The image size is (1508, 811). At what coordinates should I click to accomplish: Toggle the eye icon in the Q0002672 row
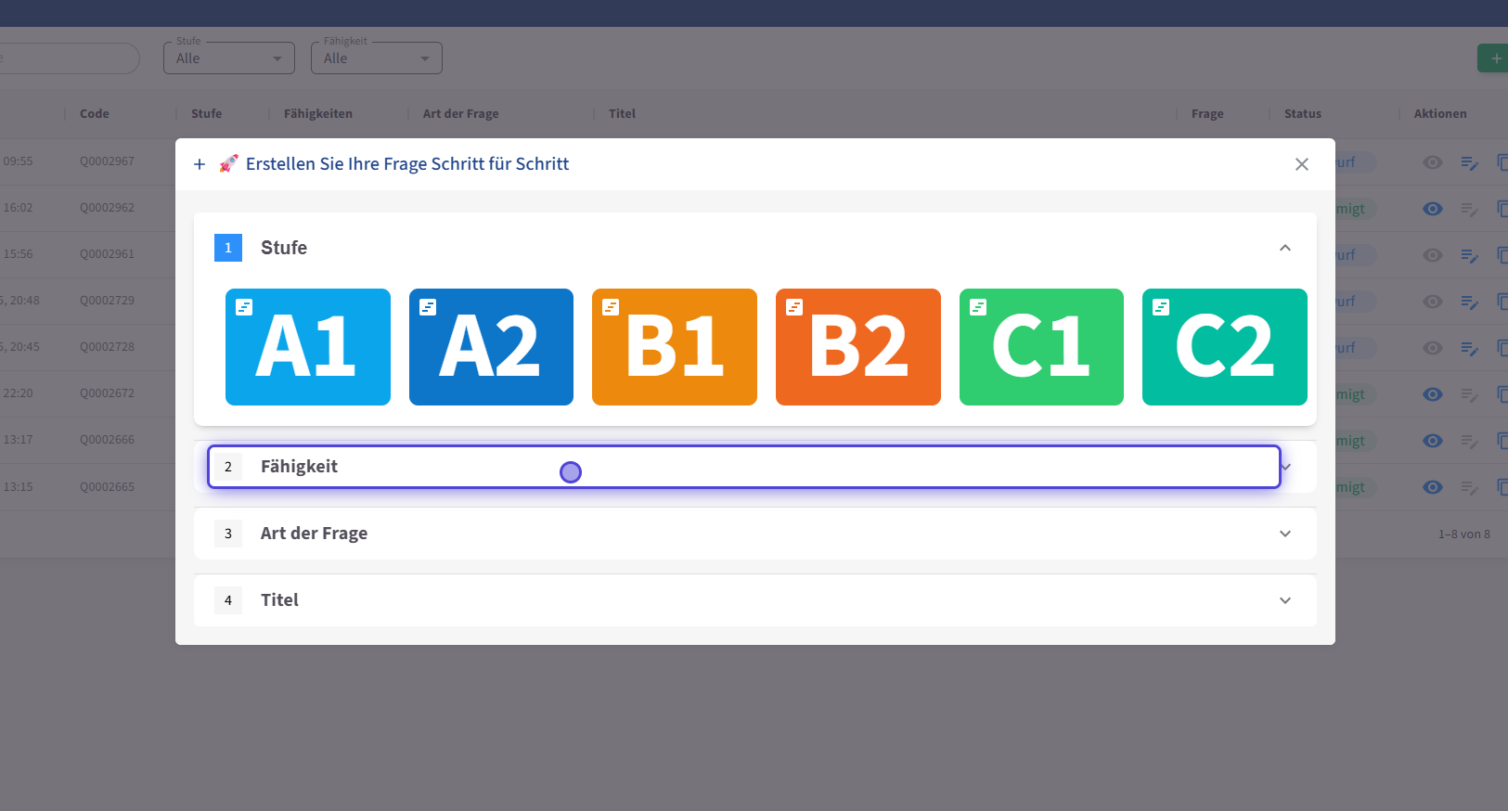coord(1433,394)
